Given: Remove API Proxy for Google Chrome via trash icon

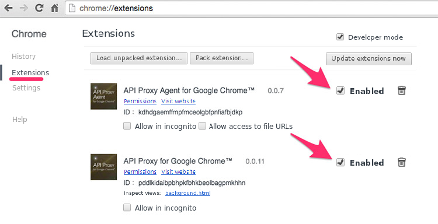Looking at the screenshot, I should pos(402,162).
